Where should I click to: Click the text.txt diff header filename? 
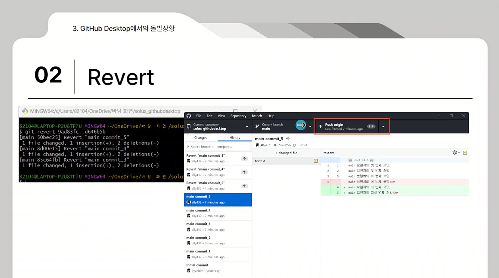pos(328,153)
